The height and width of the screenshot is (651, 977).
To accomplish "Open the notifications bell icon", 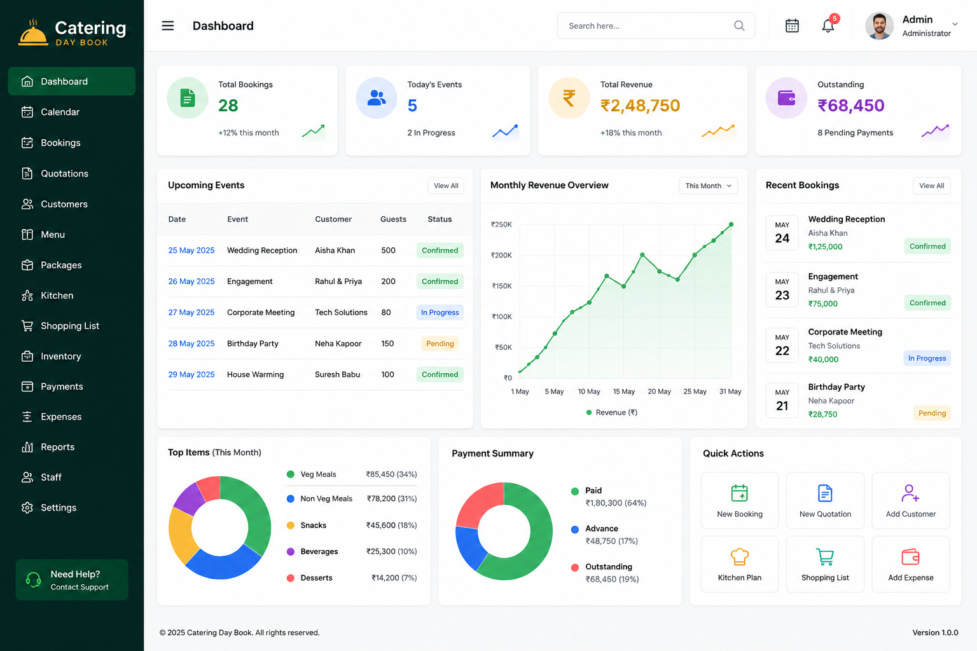I will [x=828, y=25].
